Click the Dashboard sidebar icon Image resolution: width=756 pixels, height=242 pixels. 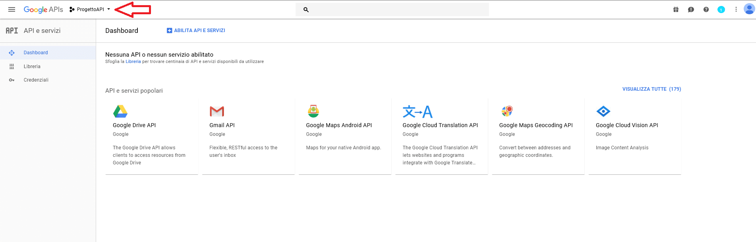(12, 53)
